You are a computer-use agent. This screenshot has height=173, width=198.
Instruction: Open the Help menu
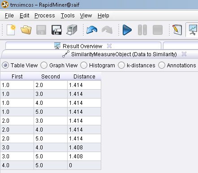click(x=103, y=16)
